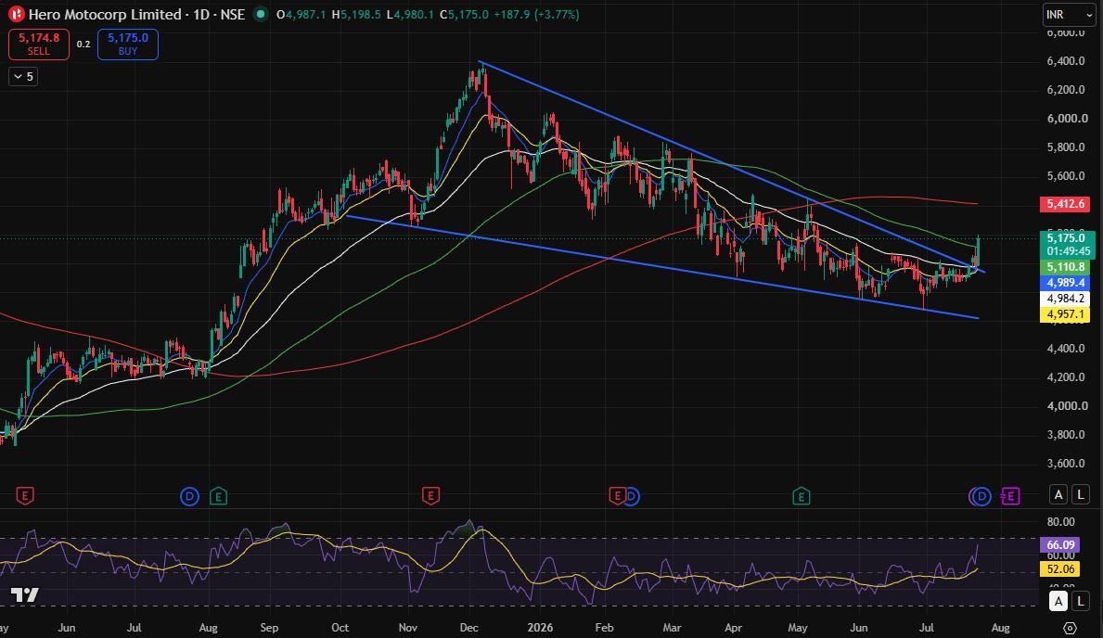Toggle auto scale A on the RSI pane
Screen dimensions: 1103x638
coord(1058,602)
